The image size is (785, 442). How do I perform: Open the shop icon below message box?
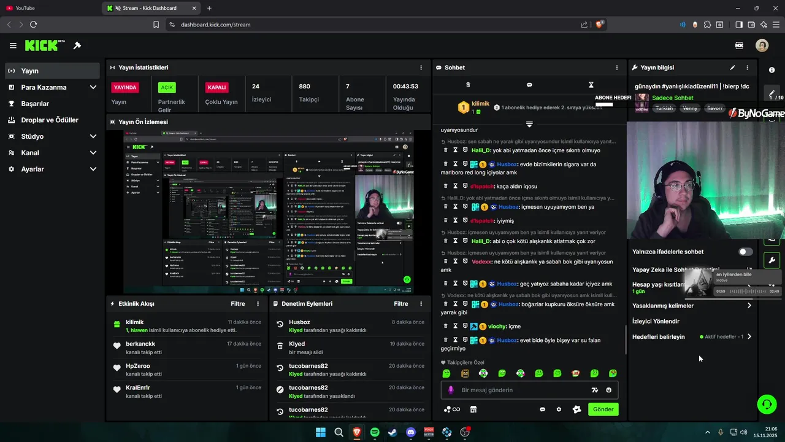point(473,409)
